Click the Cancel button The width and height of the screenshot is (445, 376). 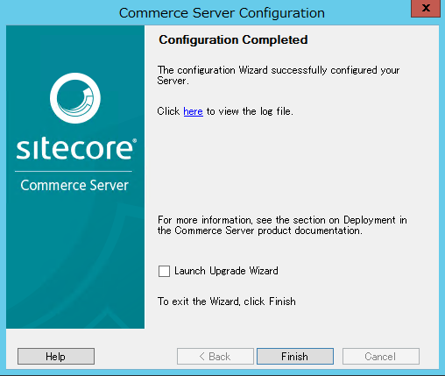pyautogui.click(x=381, y=356)
